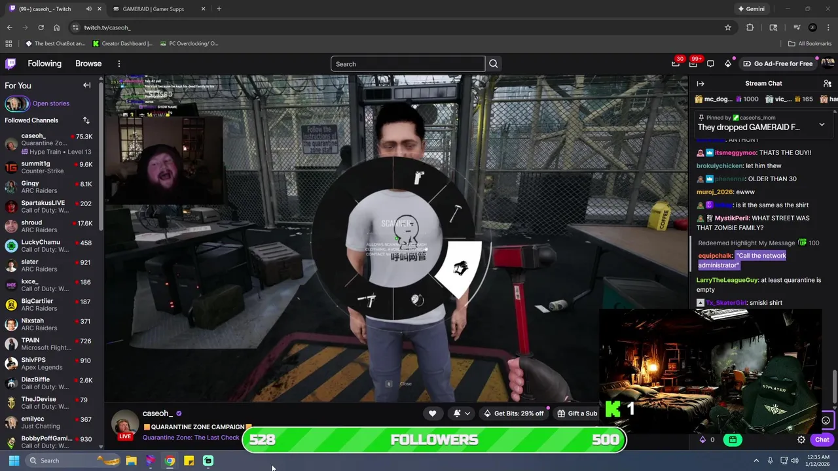838x471 pixels.
Task: Open a new browser tab
Action: (x=219, y=9)
